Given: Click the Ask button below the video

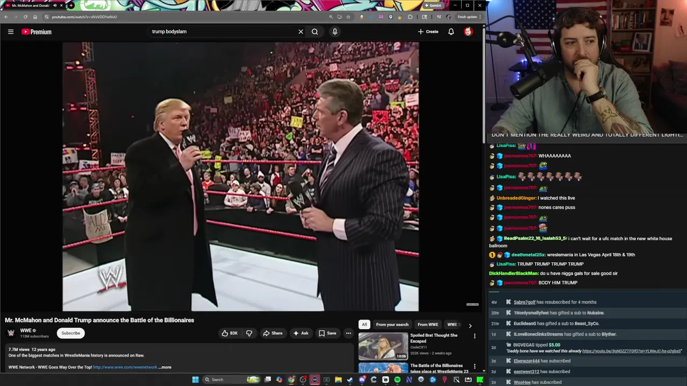Looking at the screenshot, I should (x=301, y=333).
